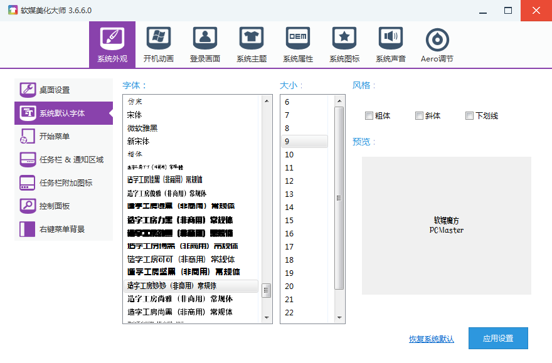Click the 应用设置 apply button
This screenshot has height=363, width=552.
coord(497,339)
